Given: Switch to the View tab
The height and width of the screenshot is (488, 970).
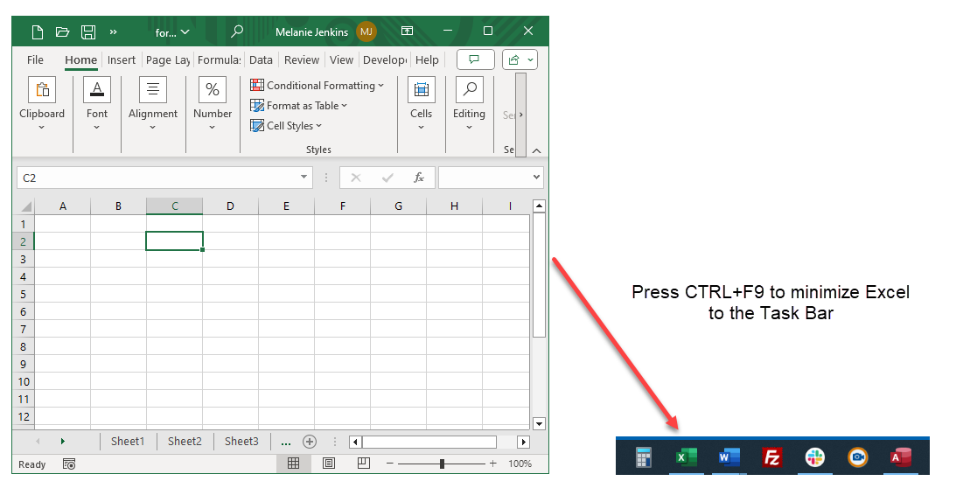Looking at the screenshot, I should pos(341,60).
